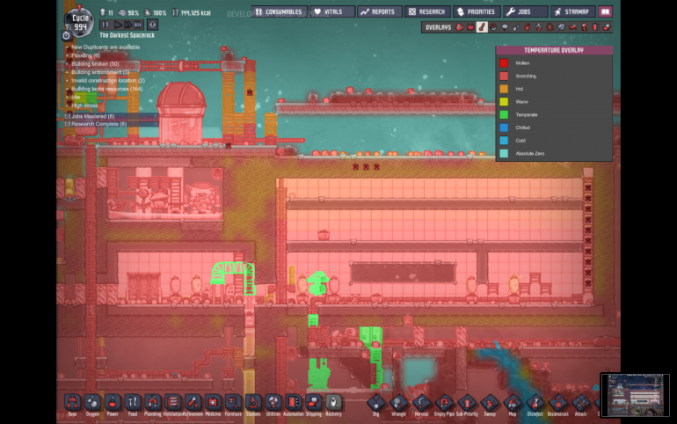Screen dimensions: 677x424
Task: Click the Molten red legend swatch
Action: (x=504, y=63)
